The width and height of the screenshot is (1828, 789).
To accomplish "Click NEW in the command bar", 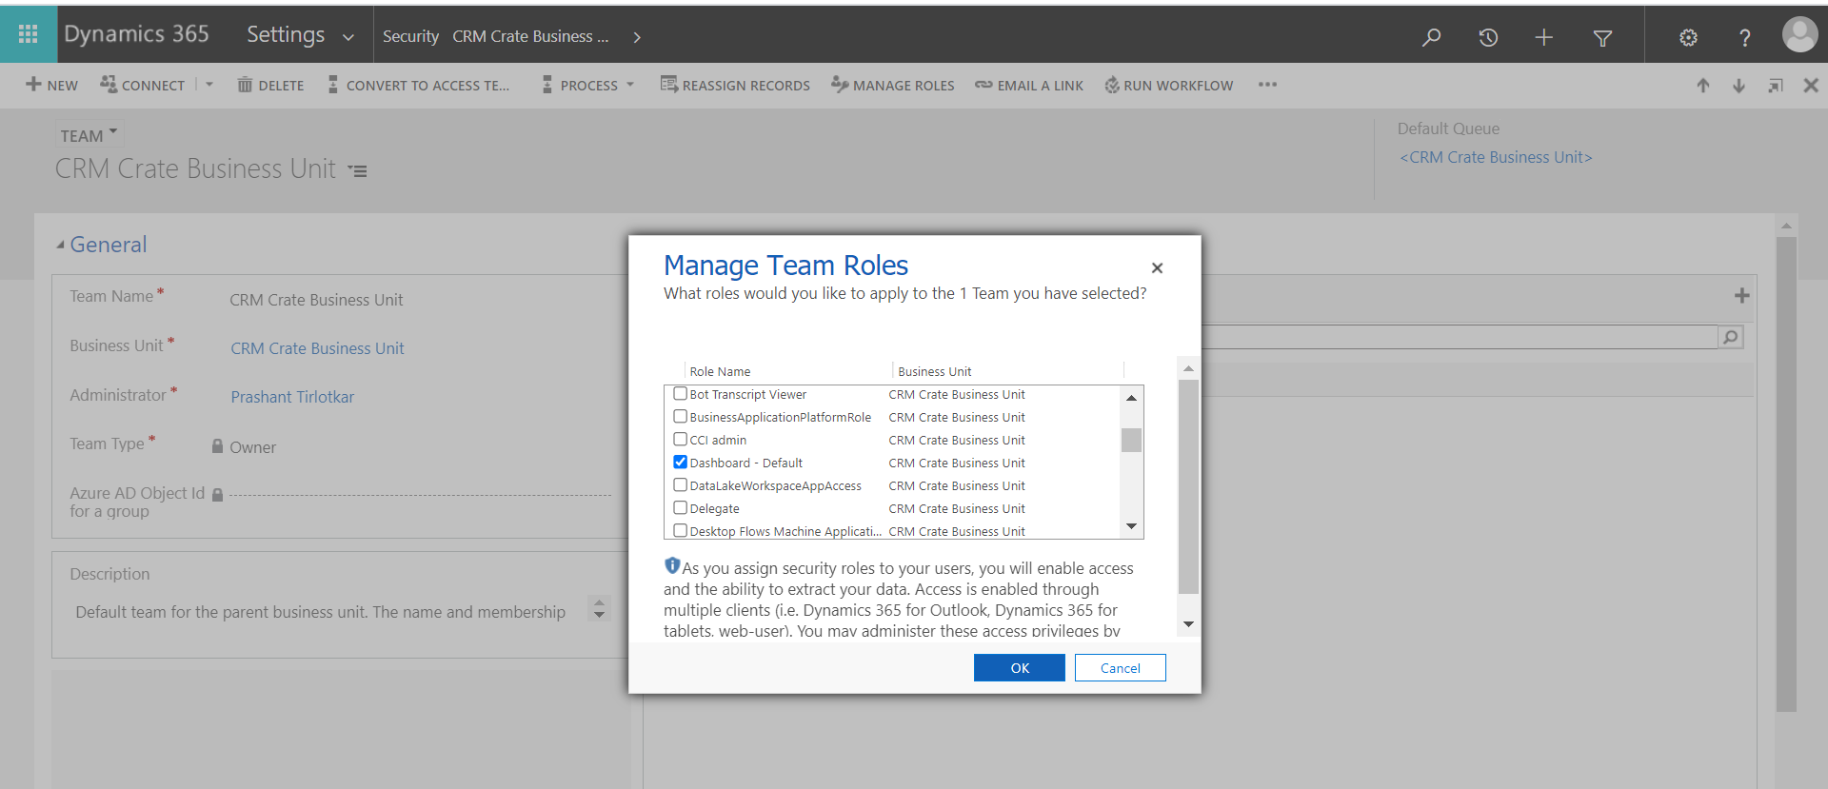I will [x=52, y=85].
